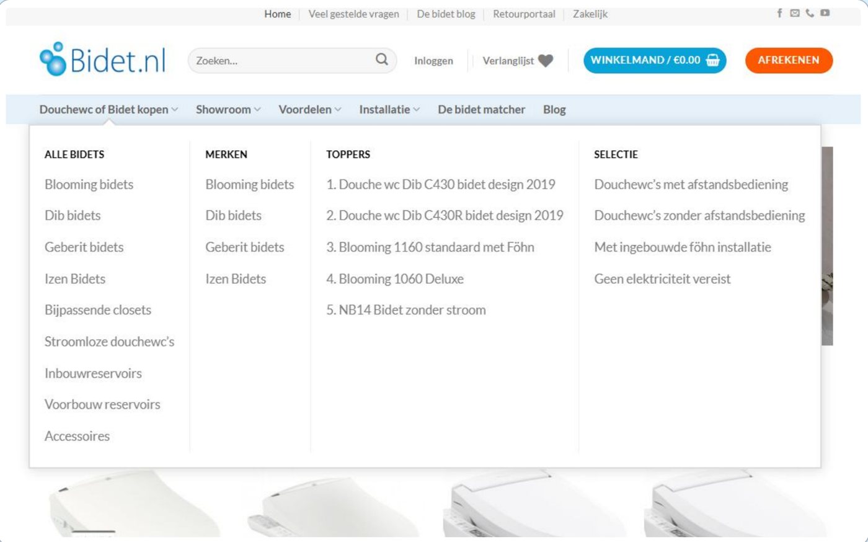Open the Inloggen login link
This screenshot has width=868, height=542.
[433, 61]
